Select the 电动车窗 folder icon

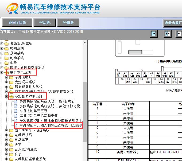(x=11, y=140)
